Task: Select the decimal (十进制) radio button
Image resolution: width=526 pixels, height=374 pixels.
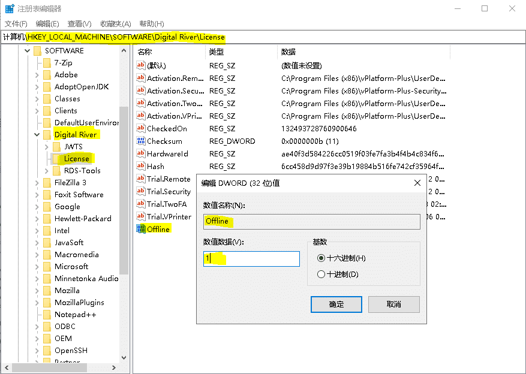Action: [x=321, y=275]
